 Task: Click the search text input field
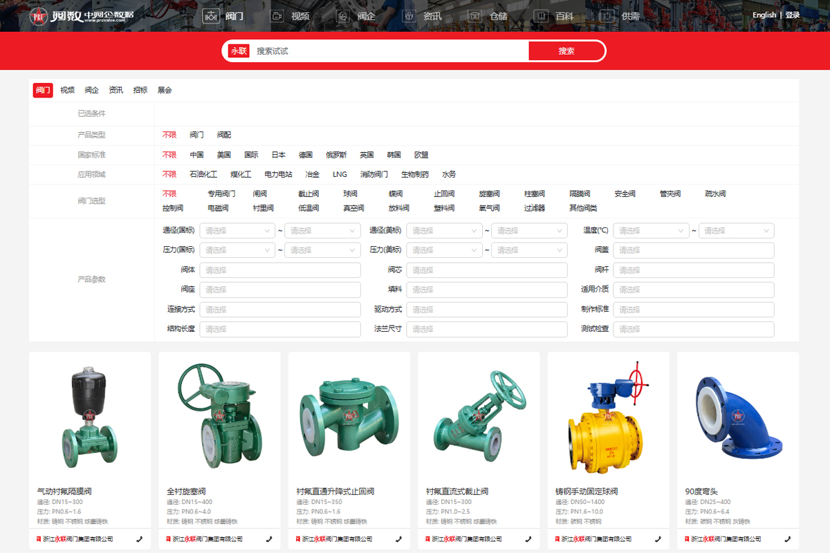click(x=387, y=51)
